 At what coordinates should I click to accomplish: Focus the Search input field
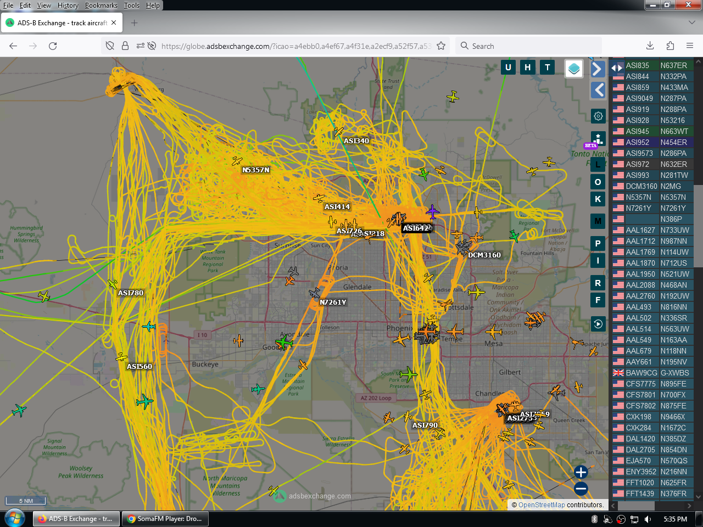pos(528,46)
